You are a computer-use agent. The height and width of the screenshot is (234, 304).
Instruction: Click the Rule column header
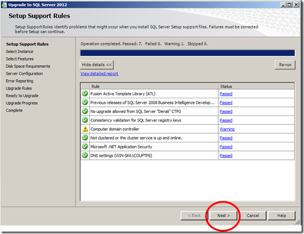coord(154,86)
